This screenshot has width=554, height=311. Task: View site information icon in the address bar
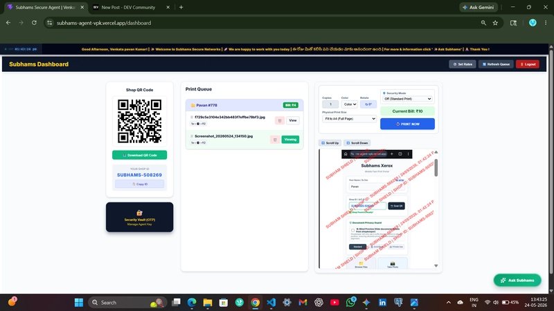pyautogui.click(x=49, y=23)
